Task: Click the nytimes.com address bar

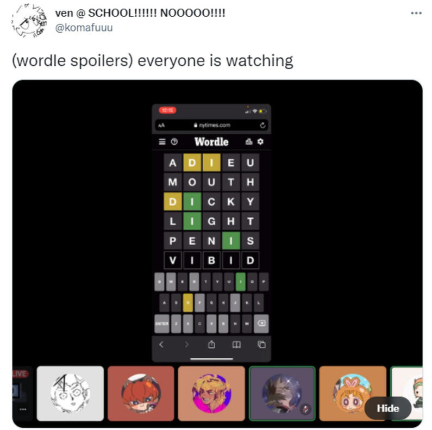Action: point(211,126)
